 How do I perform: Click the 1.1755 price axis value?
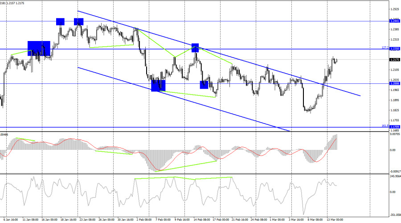pyautogui.click(x=395, y=120)
